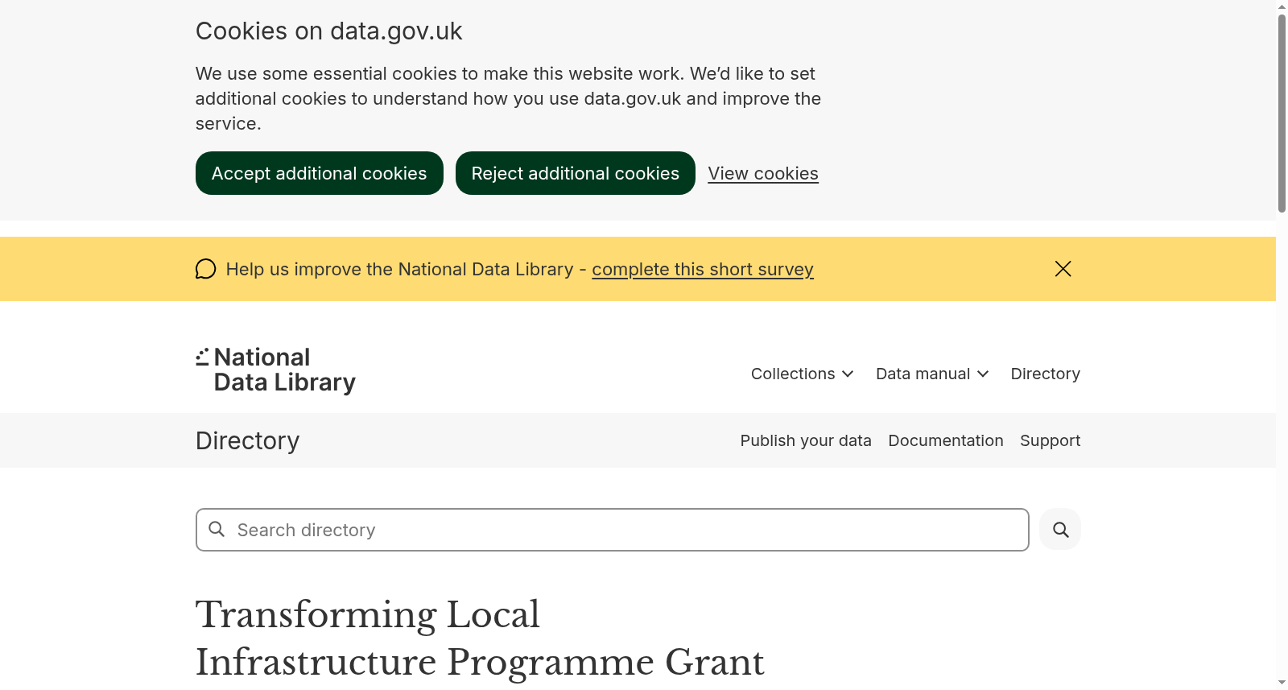Expand the Collections menu
The image size is (1288, 690).
click(x=802, y=374)
